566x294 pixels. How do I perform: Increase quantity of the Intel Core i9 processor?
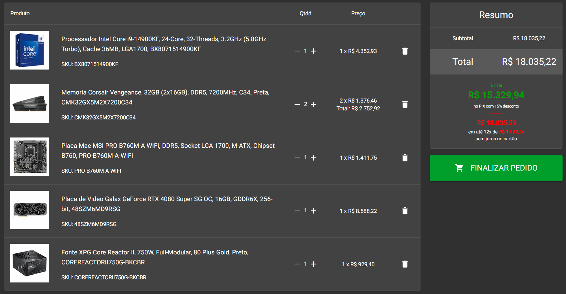pos(314,51)
